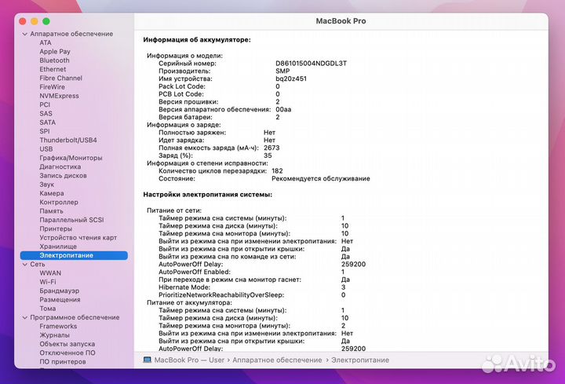
Task: Open the PCI entry
Action: pyautogui.click(x=45, y=104)
